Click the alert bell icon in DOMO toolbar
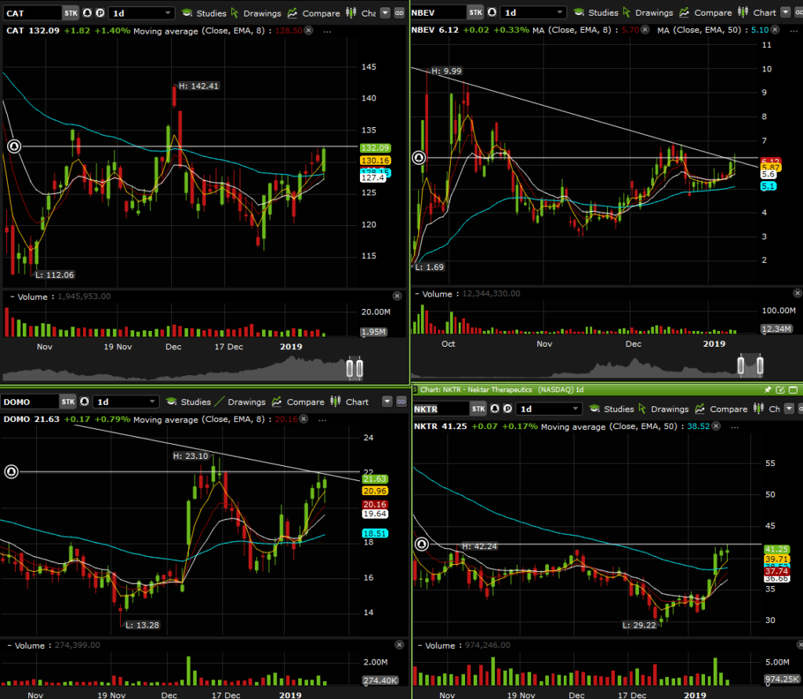803x699 pixels. (x=85, y=401)
